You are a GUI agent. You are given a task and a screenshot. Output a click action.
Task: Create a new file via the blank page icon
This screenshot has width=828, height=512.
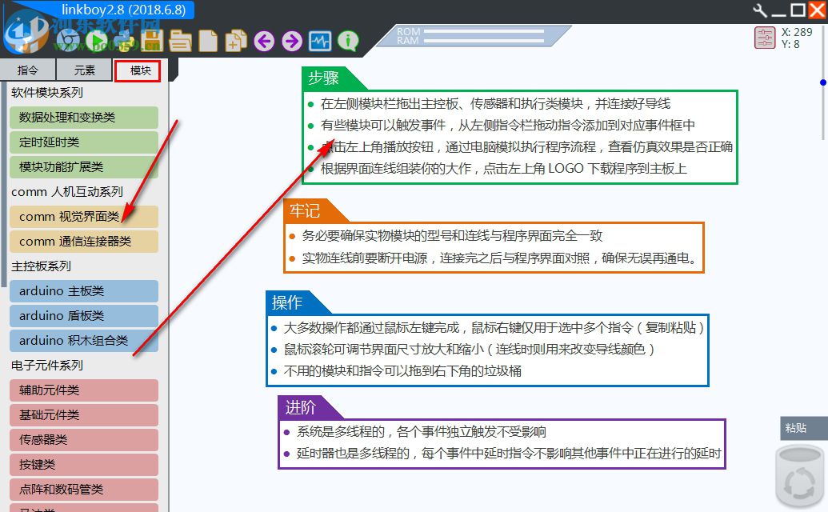pyautogui.click(x=207, y=40)
